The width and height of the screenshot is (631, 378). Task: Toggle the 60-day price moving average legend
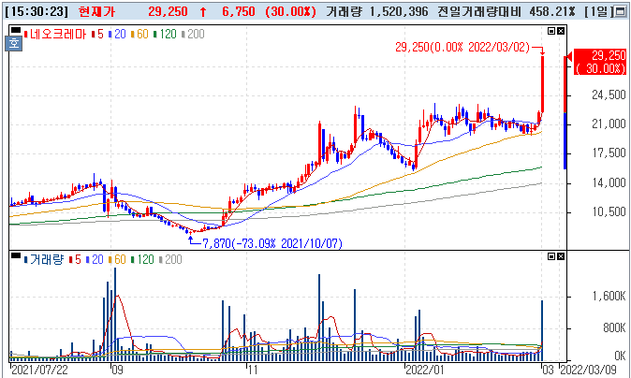(x=140, y=35)
